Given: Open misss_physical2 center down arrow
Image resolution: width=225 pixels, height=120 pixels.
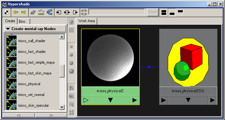Looking at the screenshot, I should [110, 100].
